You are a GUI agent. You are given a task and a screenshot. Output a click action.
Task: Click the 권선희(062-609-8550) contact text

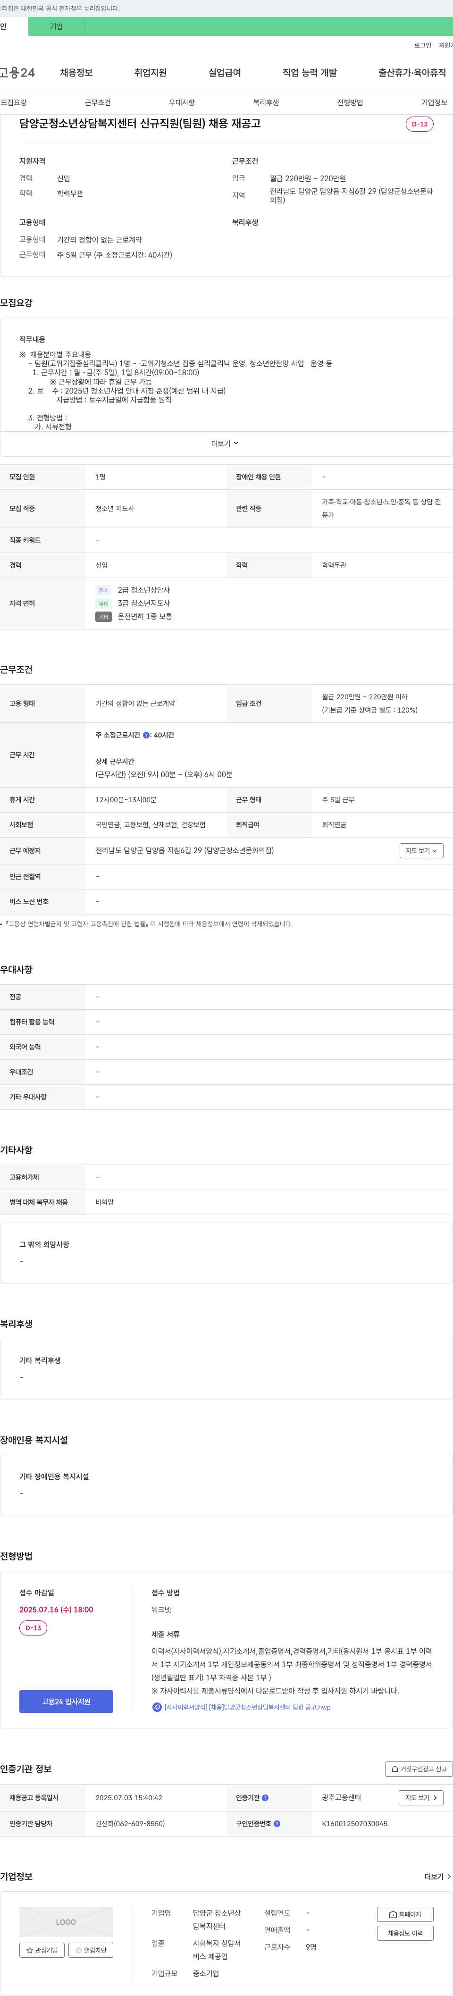click(130, 1824)
